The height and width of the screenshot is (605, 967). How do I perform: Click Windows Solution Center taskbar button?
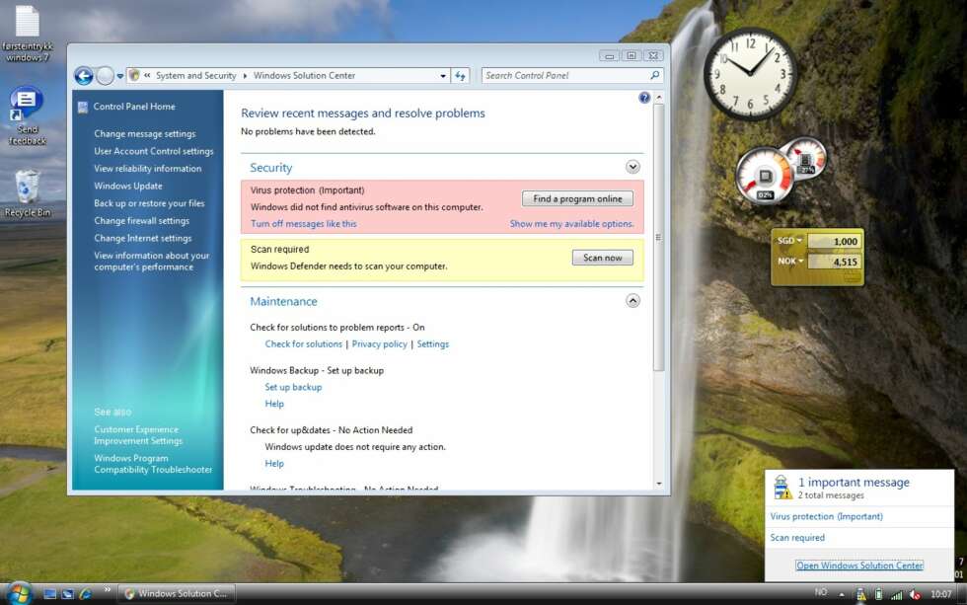click(x=177, y=594)
